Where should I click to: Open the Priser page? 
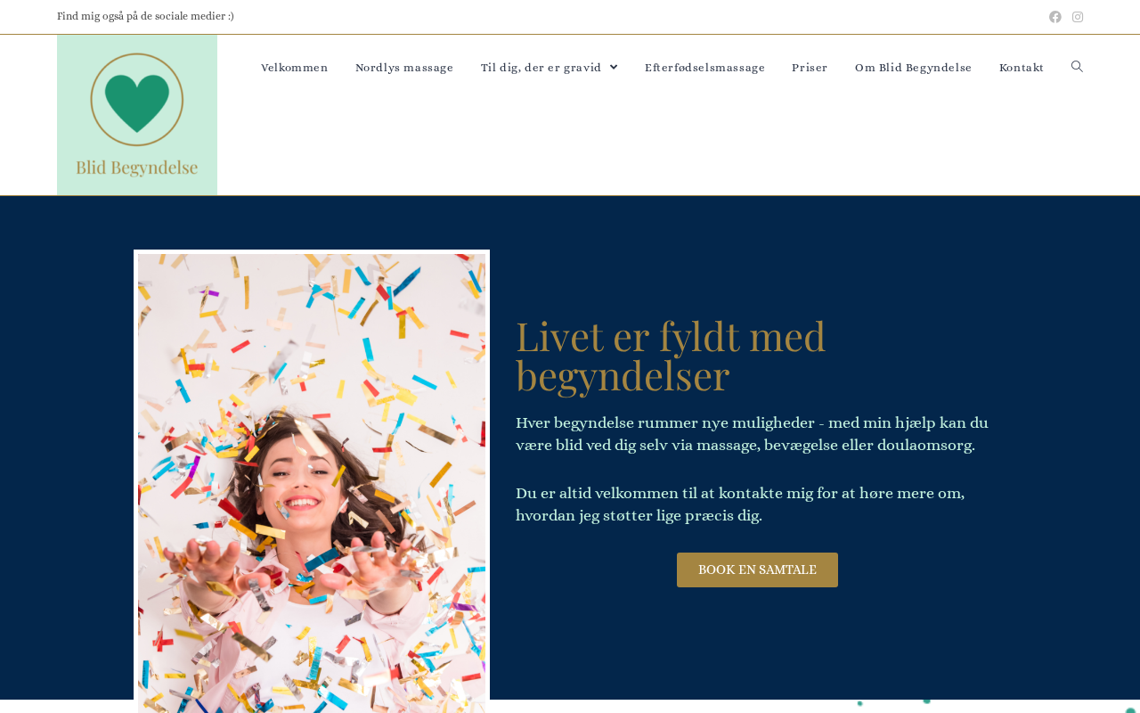[810, 68]
